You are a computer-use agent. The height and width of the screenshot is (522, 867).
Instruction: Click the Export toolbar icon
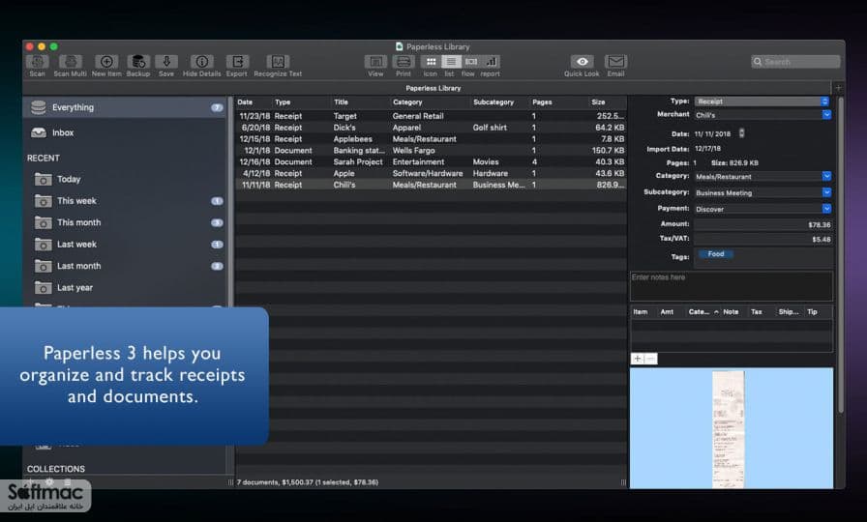tap(237, 62)
